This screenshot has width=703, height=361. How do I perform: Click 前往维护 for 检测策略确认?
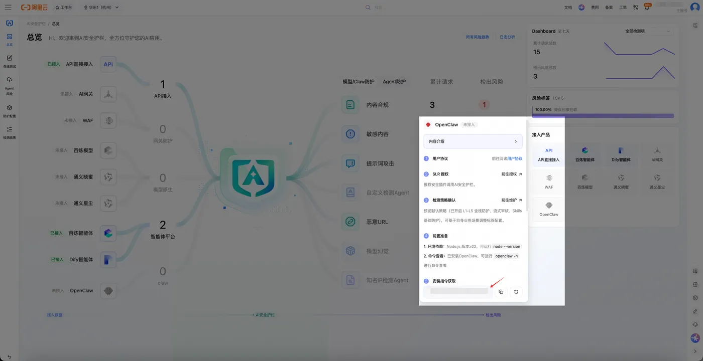tap(512, 200)
